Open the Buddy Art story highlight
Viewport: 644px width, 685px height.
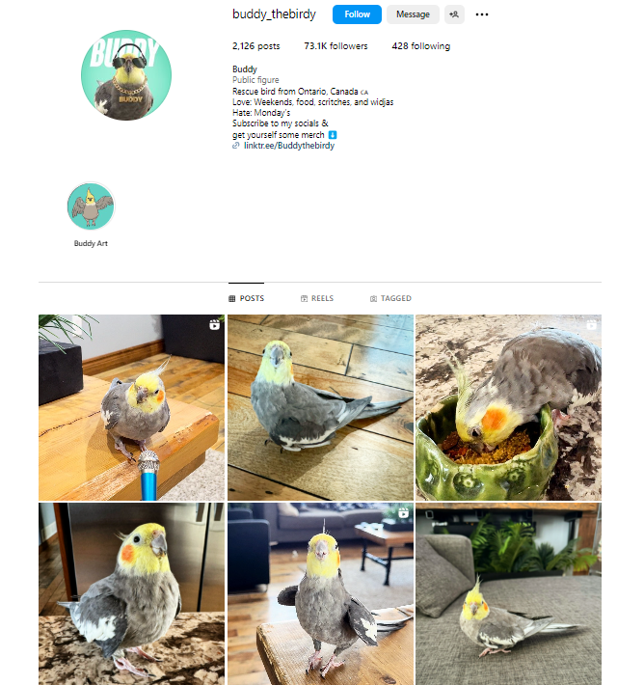pos(91,206)
